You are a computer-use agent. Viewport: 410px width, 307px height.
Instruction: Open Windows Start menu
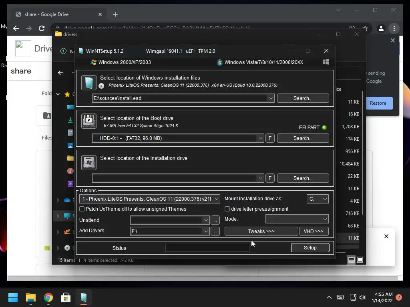coord(13,297)
